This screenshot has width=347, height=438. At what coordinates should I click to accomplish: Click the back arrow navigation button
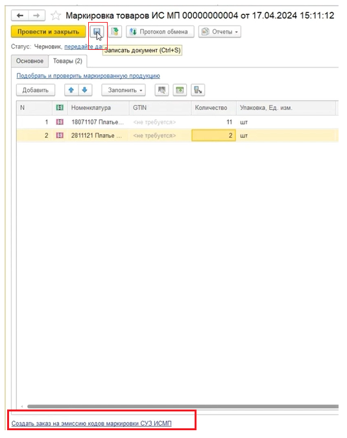click(20, 16)
